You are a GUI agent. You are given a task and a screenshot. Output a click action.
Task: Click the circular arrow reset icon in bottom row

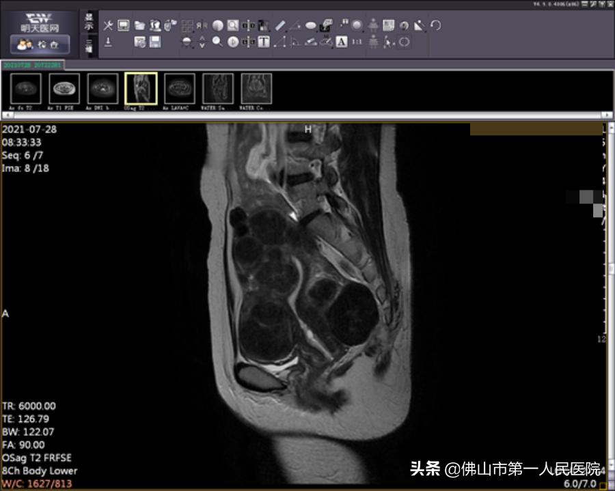tap(404, 42)
